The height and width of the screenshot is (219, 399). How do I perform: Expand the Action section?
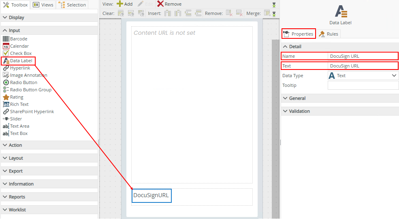coord(49,145)
